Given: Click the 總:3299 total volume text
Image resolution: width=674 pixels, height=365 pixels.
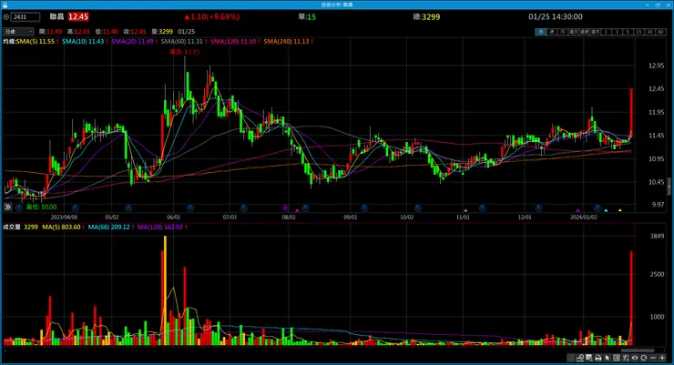Looking at the screenshot, I should tap(426, 17).
